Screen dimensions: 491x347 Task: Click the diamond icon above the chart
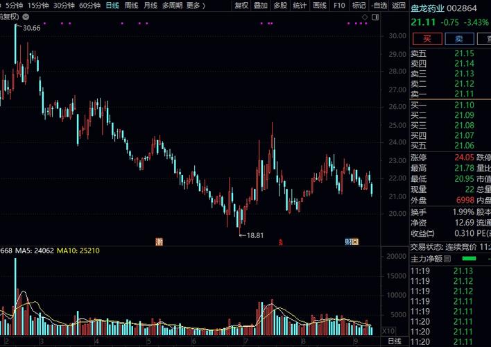point(365,17)
